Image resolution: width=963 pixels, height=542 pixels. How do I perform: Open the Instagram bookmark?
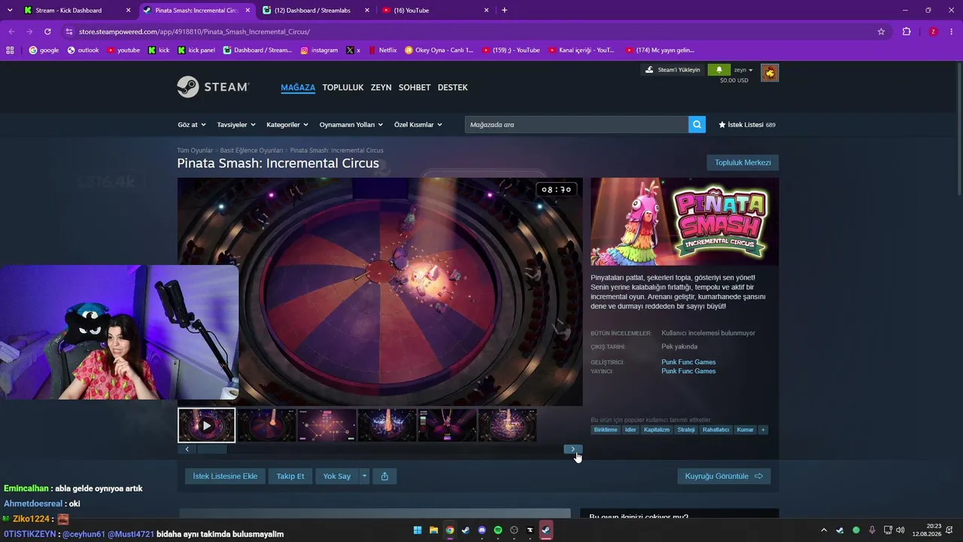(319, 50)
